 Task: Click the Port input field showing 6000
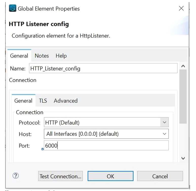point(106,145)
